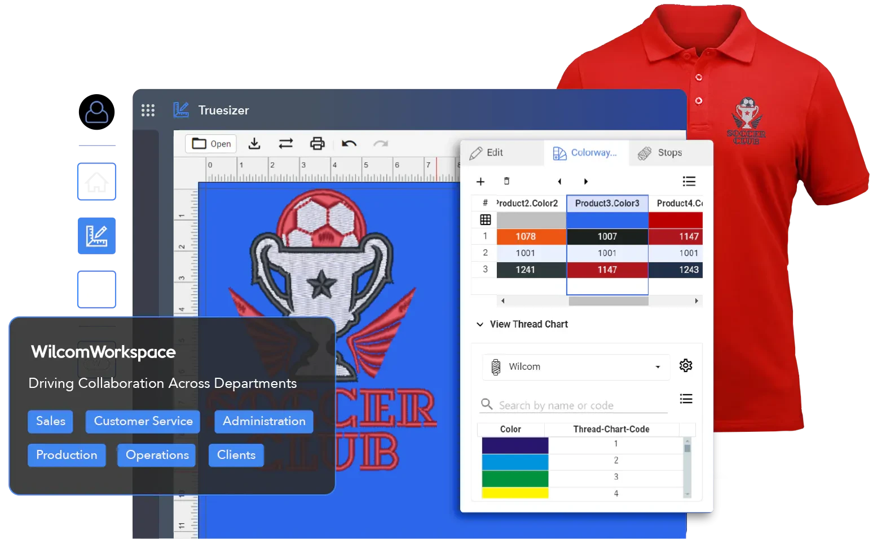This screenshot has height=539, width=877.
Task: Delete colorway using the trash icon
Action: coord(506,181)
